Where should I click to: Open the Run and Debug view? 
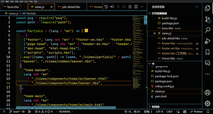pyautogui.click(x=207, y=41)
